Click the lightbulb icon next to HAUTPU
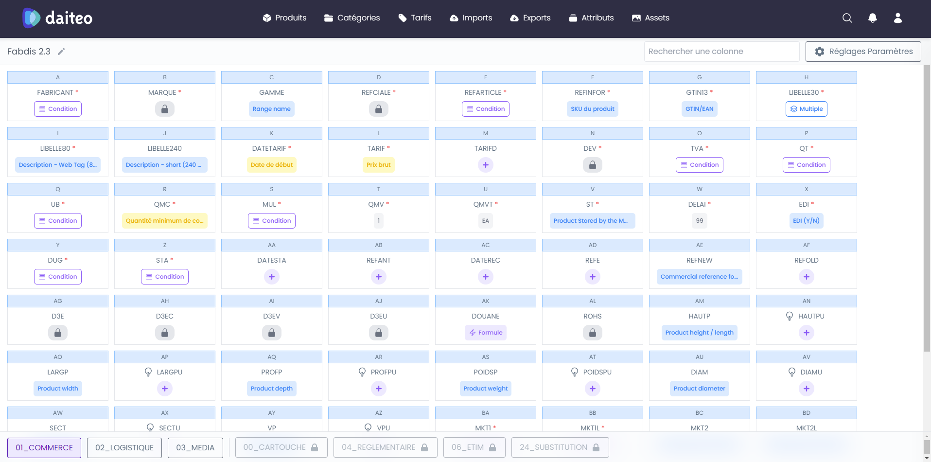The height and width of the screenshot is (462, 931). (790, 316)
